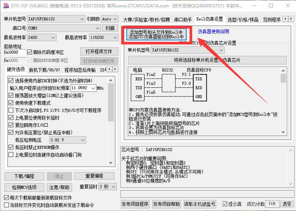
Task: Click the 注意/帮助 button
Action: pos(59,187)
